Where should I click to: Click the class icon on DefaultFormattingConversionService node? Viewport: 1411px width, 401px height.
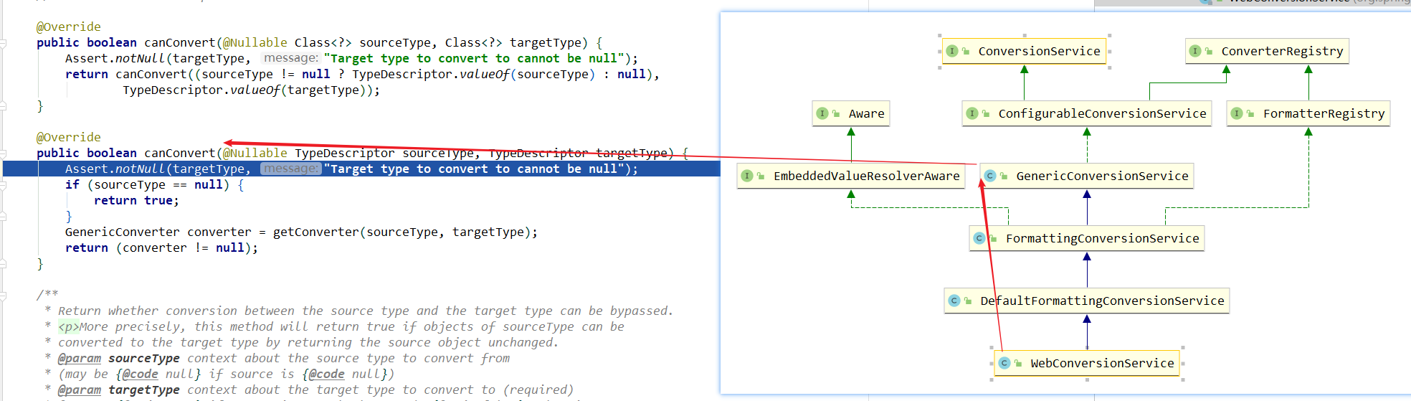(x=954, y=301)
